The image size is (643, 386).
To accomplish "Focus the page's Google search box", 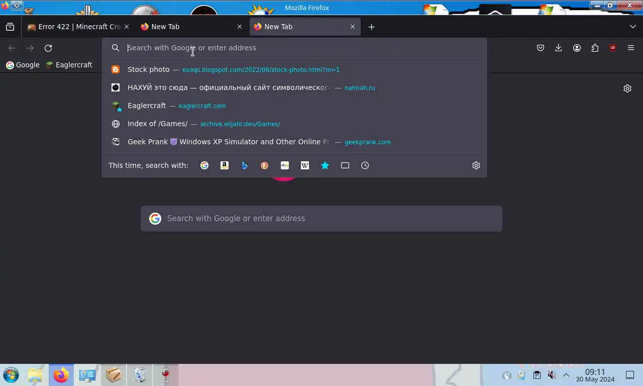I will point(321,219).
